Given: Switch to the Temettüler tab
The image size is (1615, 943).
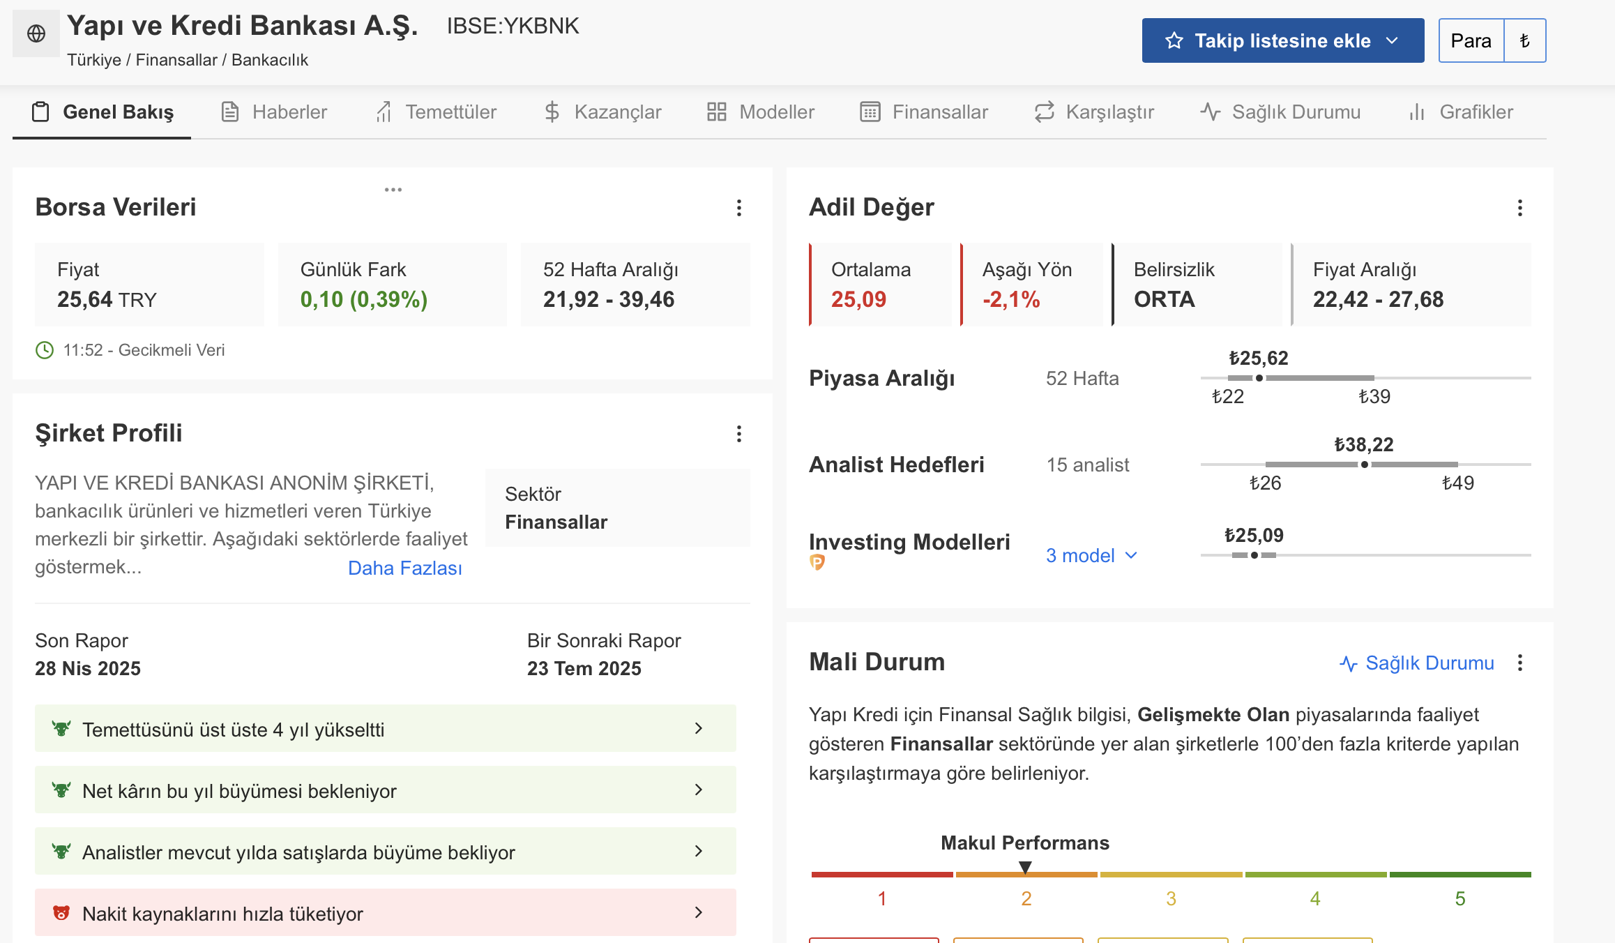Looking at the screenshot, I should coord(436,112).
